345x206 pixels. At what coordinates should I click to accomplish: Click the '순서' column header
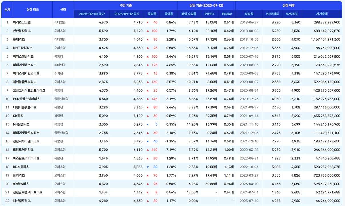click(7, 10)
